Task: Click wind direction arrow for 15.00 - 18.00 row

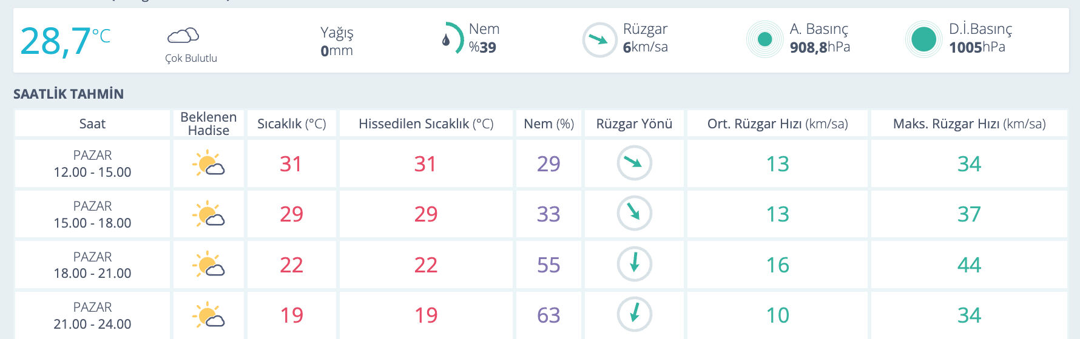Action: (x=634, y=213)
